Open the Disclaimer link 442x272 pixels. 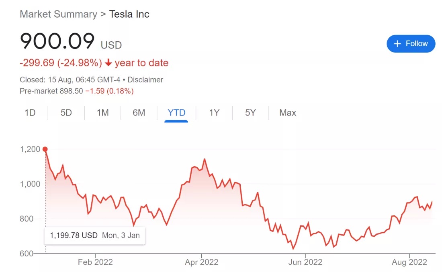coord(145,80)
